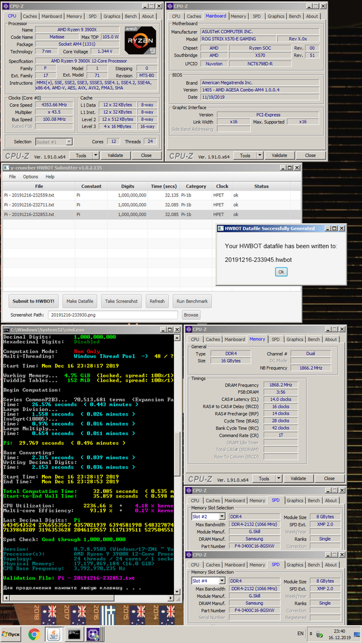Image resolution: width=362 pixels, height=643 pixels.
Task: Confirm the HWBOT datafile dialog with Ok
Action: click(x=281, y=272)
